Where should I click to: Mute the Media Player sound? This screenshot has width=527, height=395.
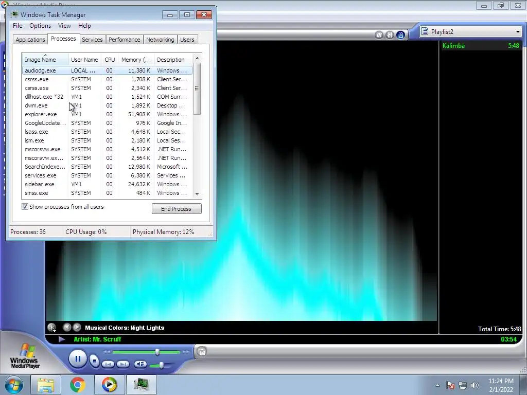(140, 364)
